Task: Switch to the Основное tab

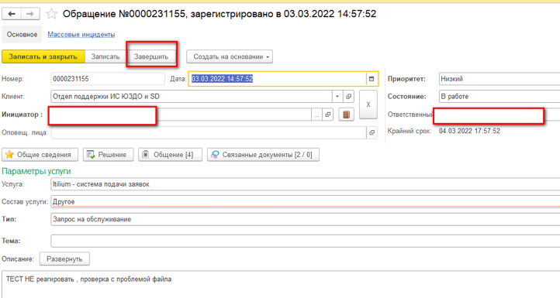Action: [22, 35]
